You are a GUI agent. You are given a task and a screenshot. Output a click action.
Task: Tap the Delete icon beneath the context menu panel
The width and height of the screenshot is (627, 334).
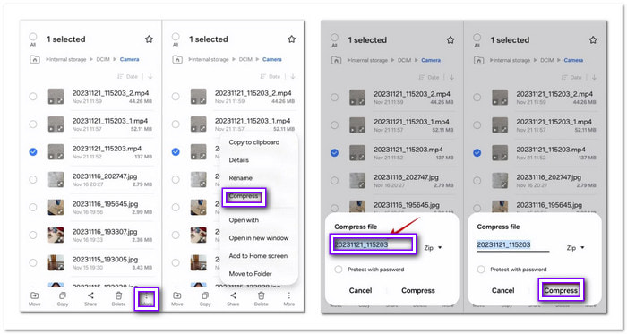click(x=262, y=298)
